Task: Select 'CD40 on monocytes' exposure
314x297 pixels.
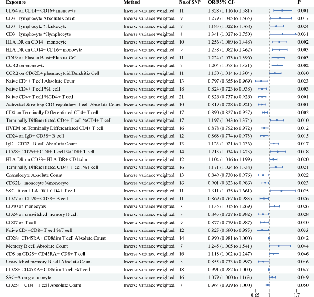Action: pyautogui.click(x=26, y=206)
